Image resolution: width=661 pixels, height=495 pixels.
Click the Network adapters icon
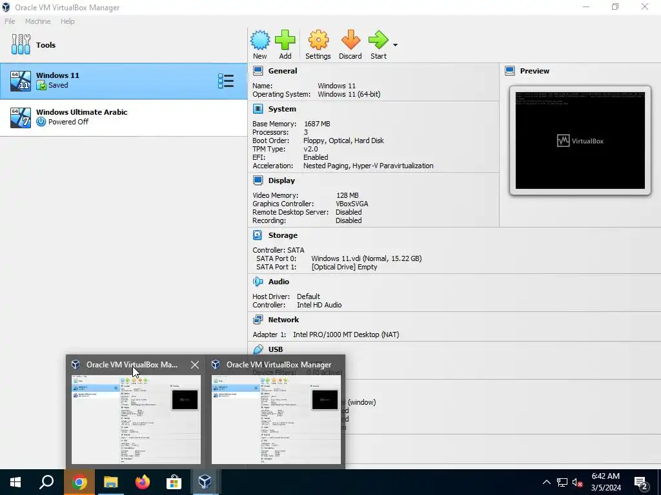258,320
